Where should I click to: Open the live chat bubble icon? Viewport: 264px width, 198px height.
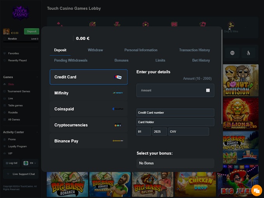[256, 190]
